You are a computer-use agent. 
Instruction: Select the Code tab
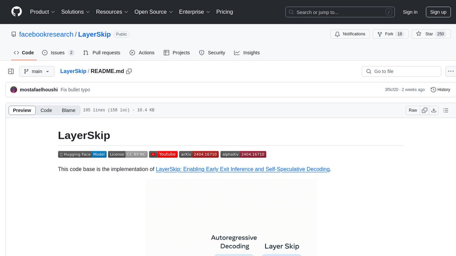point(24,53)
